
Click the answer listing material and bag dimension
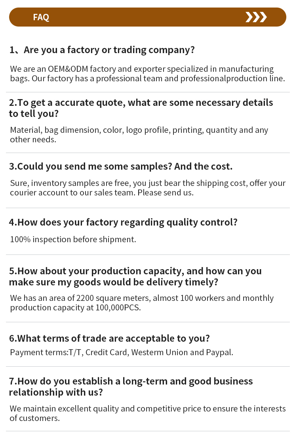[x=139, y=134]
